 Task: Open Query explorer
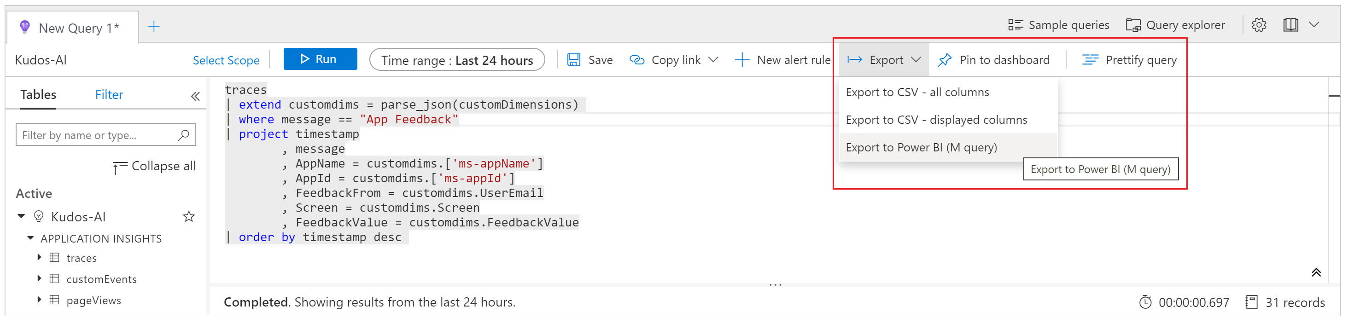pyautogui.click(x=1175, y=25)
